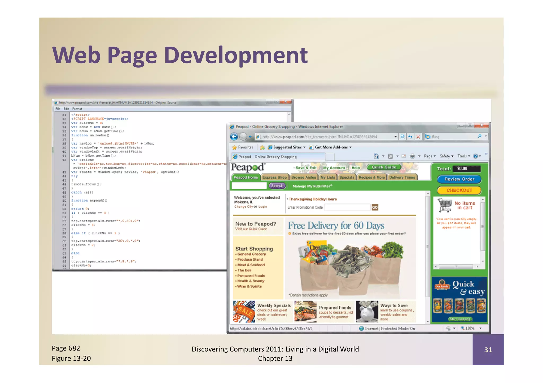The width and height of the screenshot is (543, 383).
Task: Click Start Shopping in Quick & easy ad
Action: (460, 319)
